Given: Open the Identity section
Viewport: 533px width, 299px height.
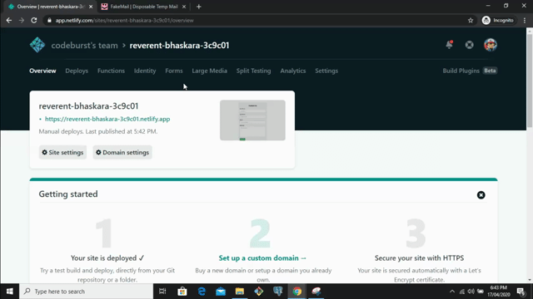Looking at the screenshot, I should click(145, 71).
